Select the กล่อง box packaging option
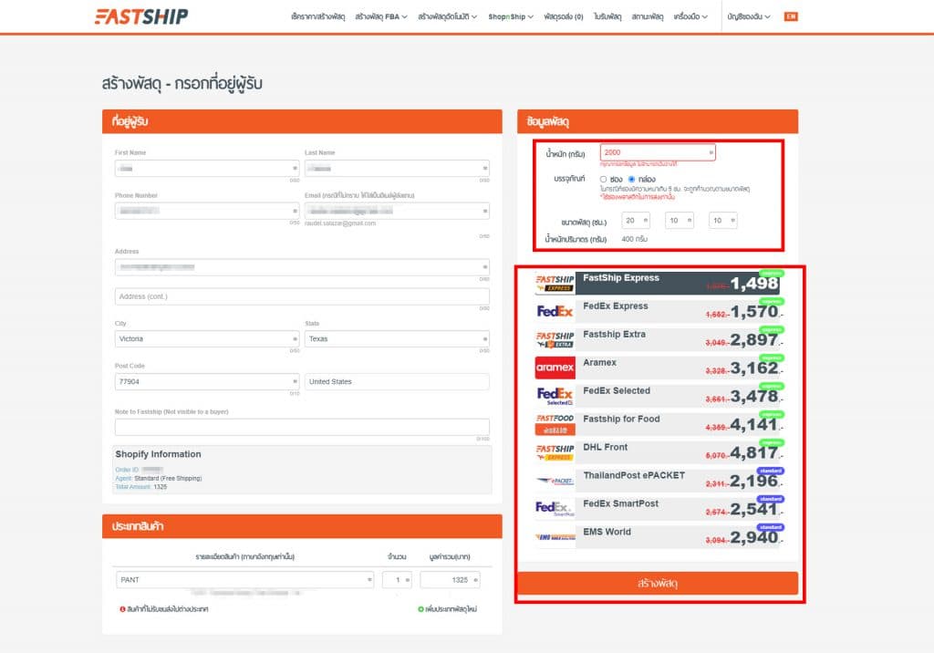 point(631,180)
